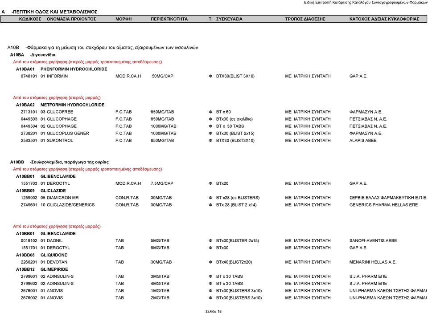Click ΦΑΡΜΑΣΥΝ Α.Ε. in GLUCOFREE row

pyautogui.click(x=366, y=112)
